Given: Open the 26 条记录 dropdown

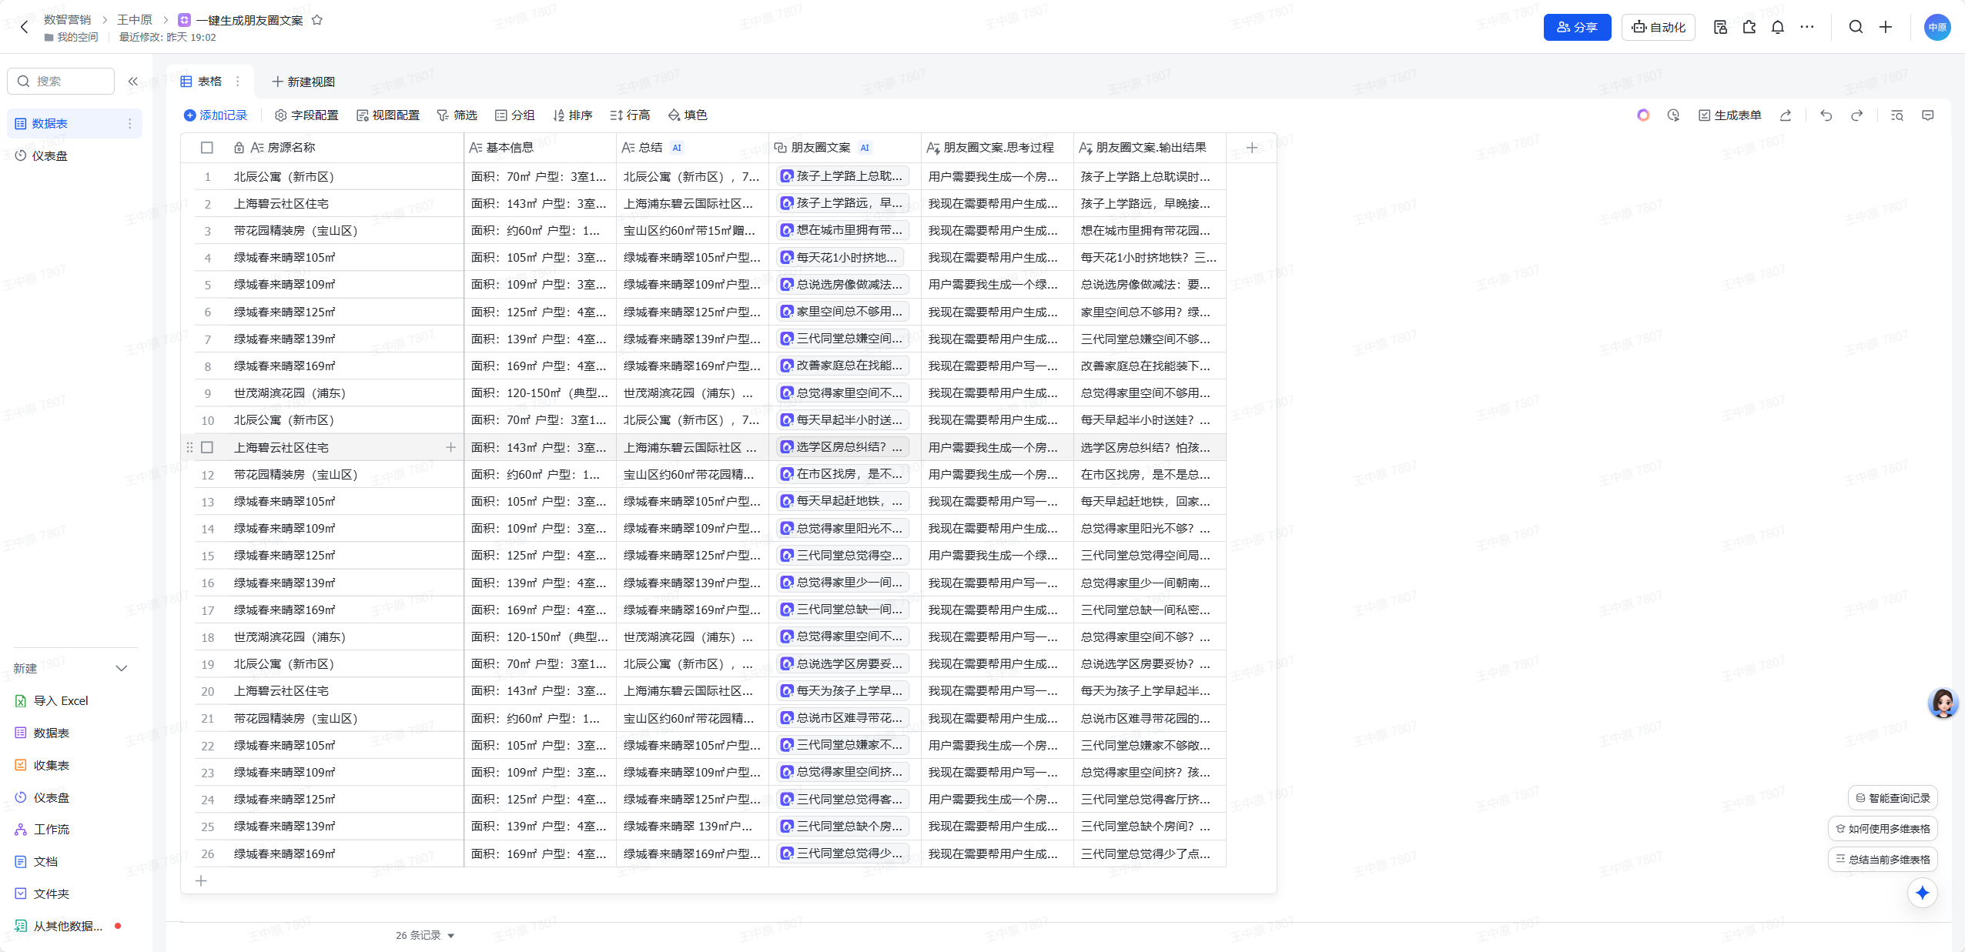Looking at the screenshot, I should (425, 935).
